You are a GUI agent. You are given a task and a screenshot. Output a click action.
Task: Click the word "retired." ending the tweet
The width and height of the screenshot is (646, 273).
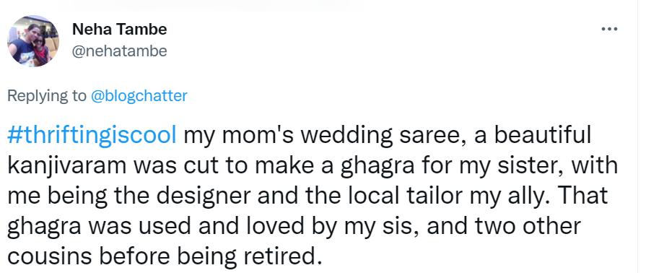coord(282,256)
